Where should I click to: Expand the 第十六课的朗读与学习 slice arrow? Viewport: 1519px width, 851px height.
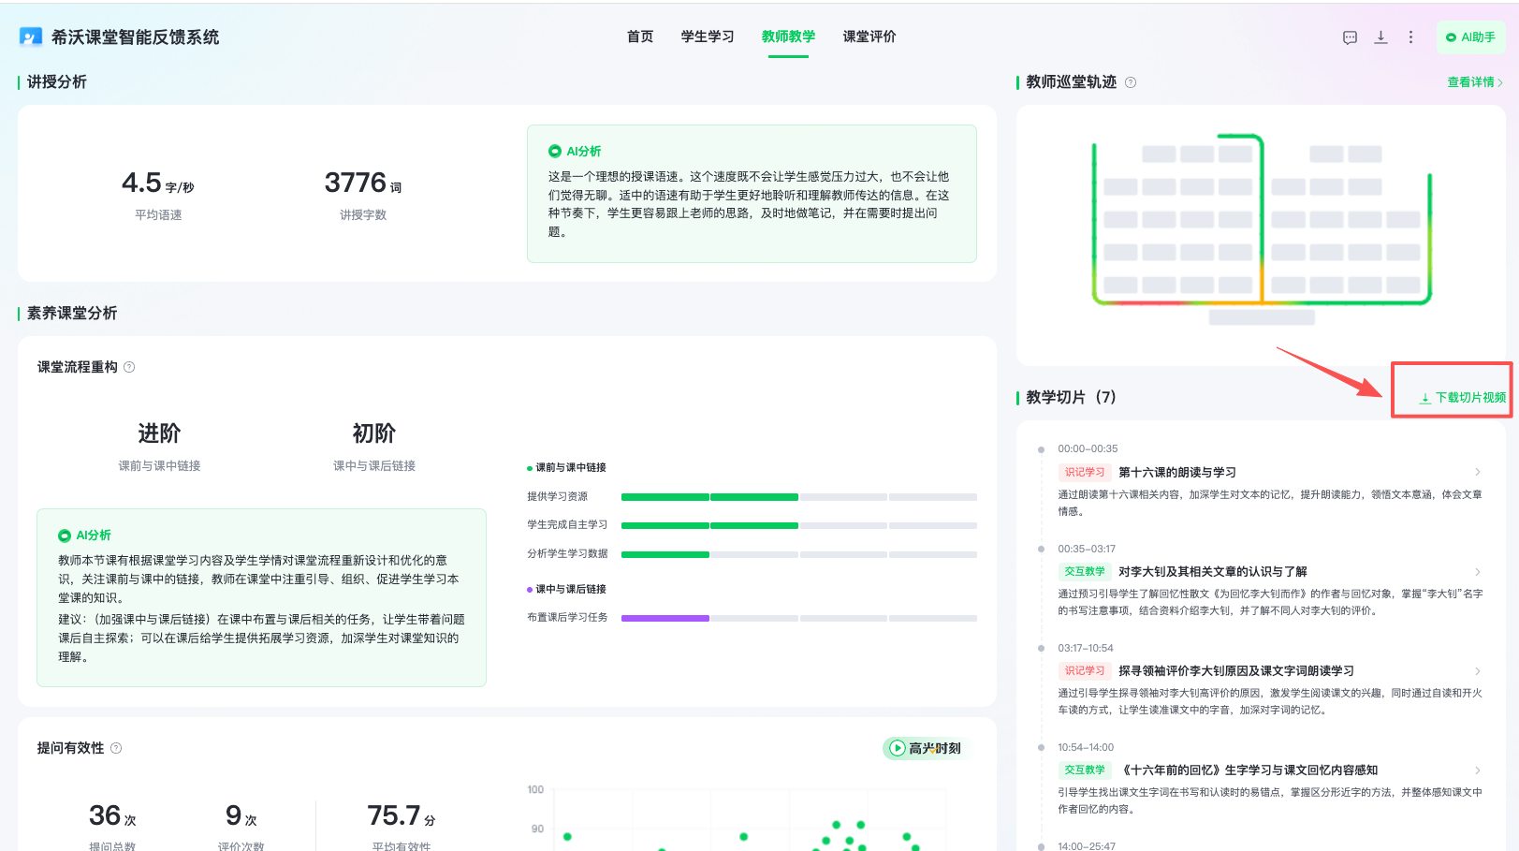click(1478, 472)
